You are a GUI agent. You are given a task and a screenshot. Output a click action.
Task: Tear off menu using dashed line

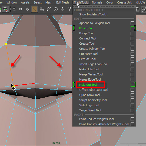click(x=104, y=6)
